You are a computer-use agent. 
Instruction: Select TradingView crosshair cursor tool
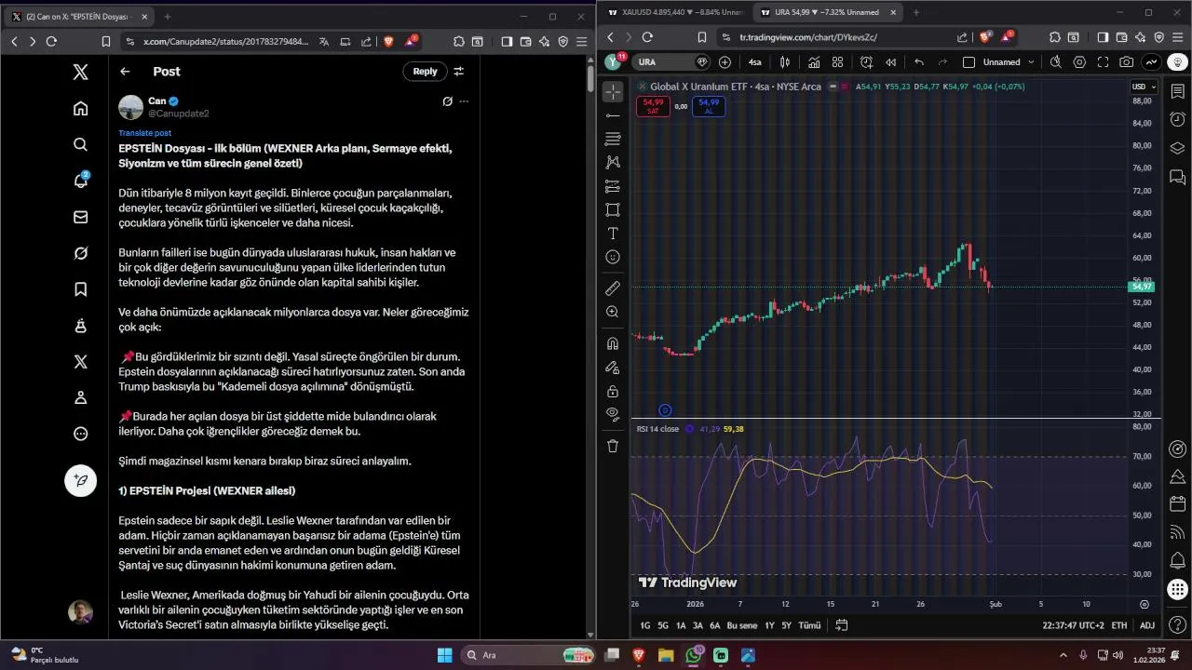(613, 91)
